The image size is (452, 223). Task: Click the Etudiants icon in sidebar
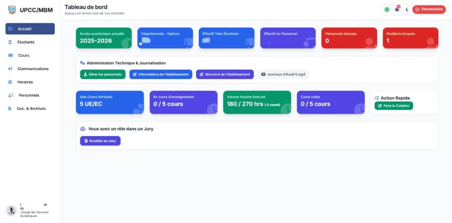pos(10,42)
